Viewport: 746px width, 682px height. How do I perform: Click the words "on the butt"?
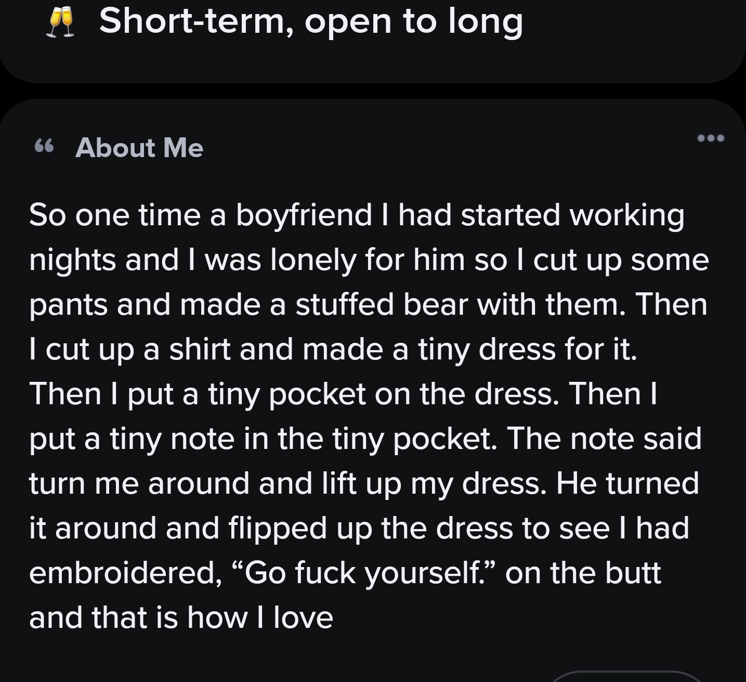583,573
